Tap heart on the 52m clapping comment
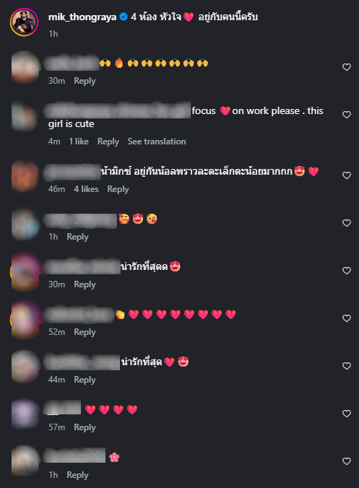The image size is (359, 488). [347, 318]
